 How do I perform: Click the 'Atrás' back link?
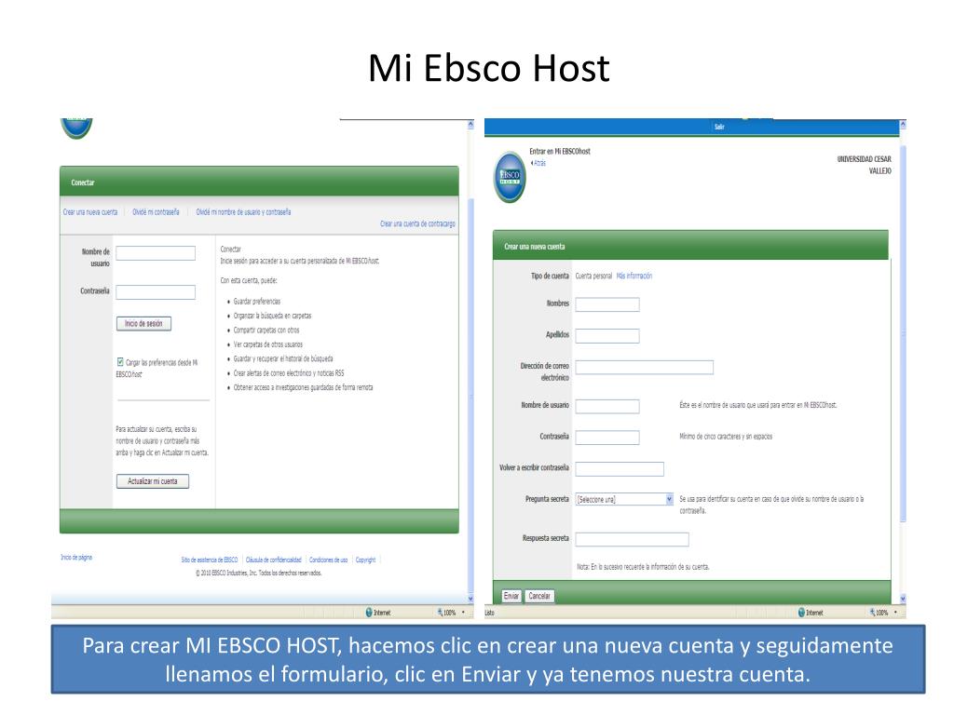point(538,163)
